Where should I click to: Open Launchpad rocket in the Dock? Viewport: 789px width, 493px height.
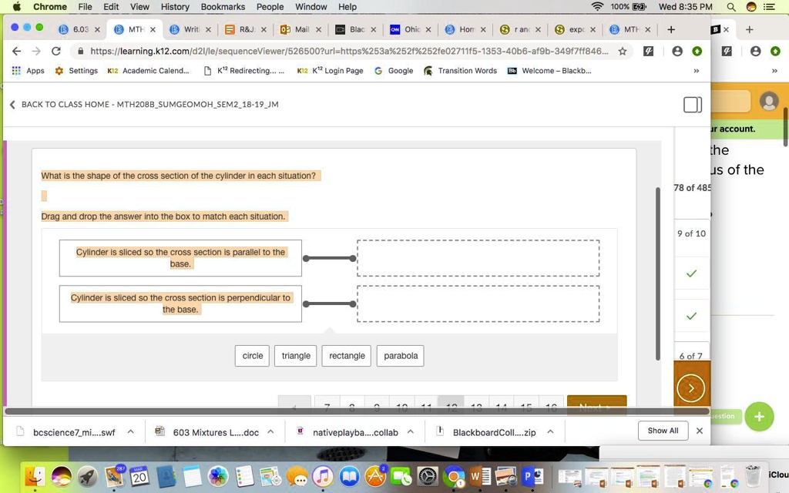[88, 476]
